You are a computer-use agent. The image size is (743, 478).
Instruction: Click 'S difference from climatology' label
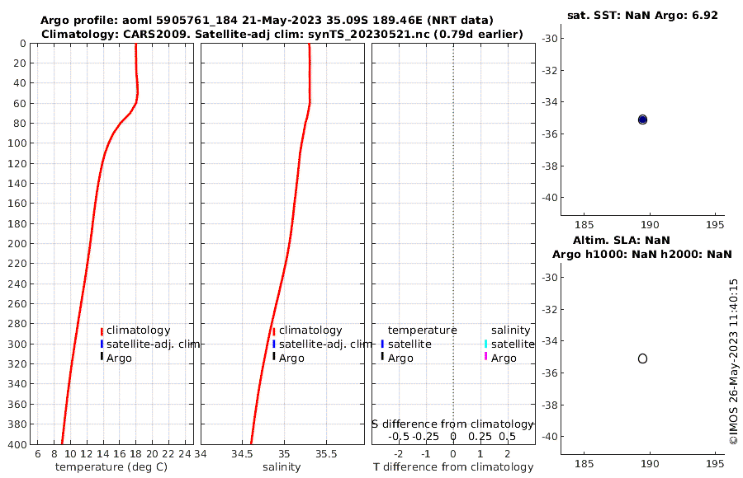coord(453,424)
